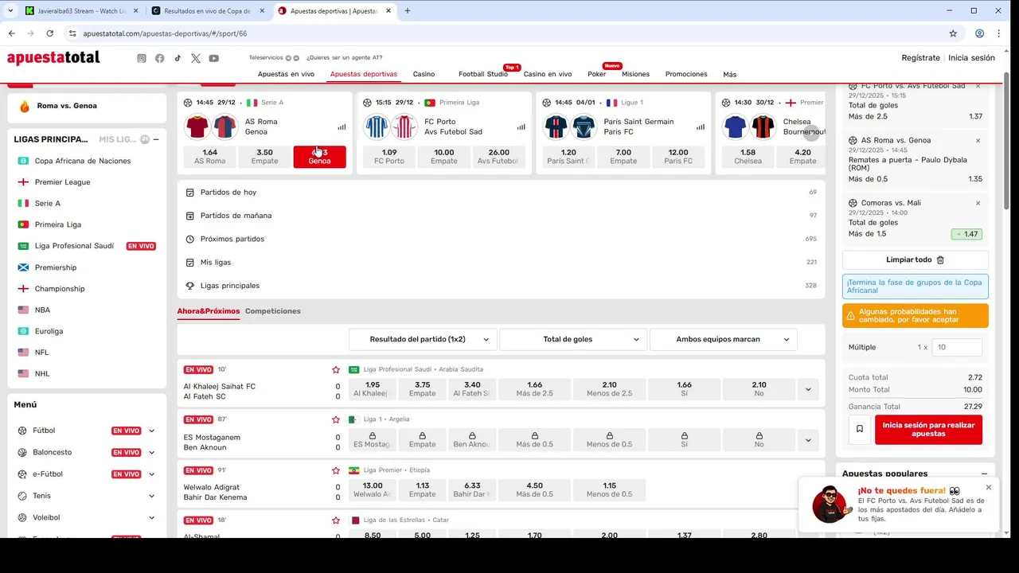The width and height of the screenshot is (1019, 573).
Task: Expand more markets for ES Mostaganem match
Action: click(808, 439)
